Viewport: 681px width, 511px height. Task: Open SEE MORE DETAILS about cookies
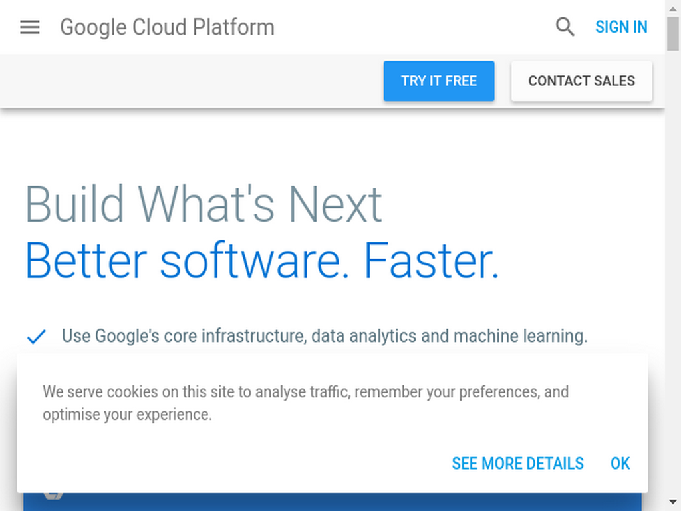[x=517, y=464]
